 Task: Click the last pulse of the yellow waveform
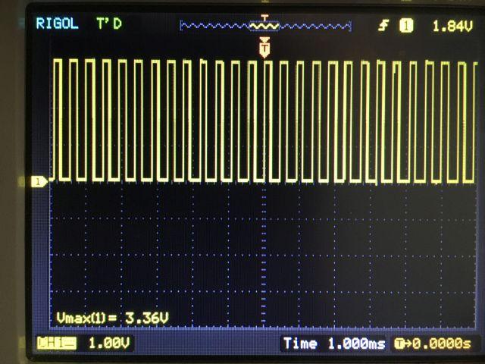(x=465, y=120)
